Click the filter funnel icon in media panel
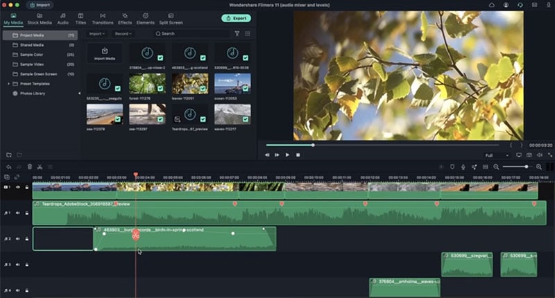The image size is (555, 298). pos(237,33)
